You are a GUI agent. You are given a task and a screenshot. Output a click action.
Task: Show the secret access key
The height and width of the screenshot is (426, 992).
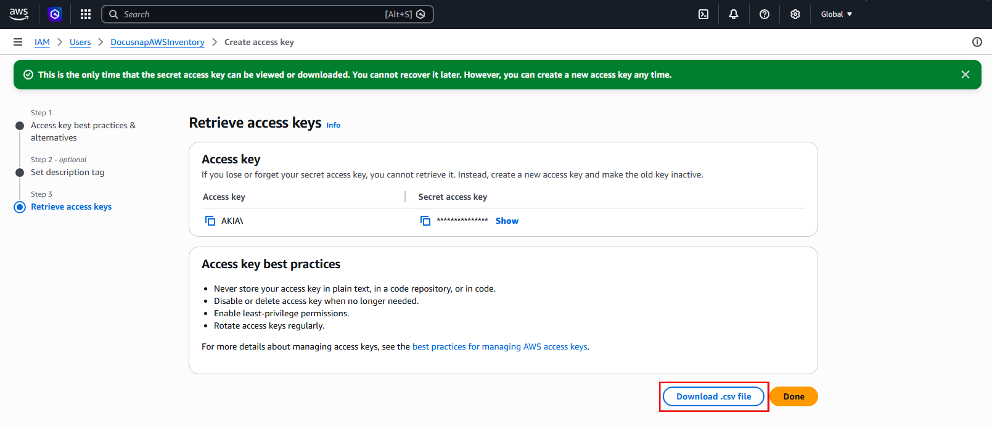(x=507, y=221)
